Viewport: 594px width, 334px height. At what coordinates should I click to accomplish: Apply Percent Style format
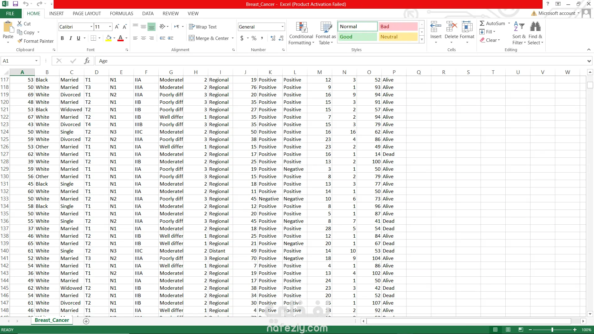click(x=254, y=38)
